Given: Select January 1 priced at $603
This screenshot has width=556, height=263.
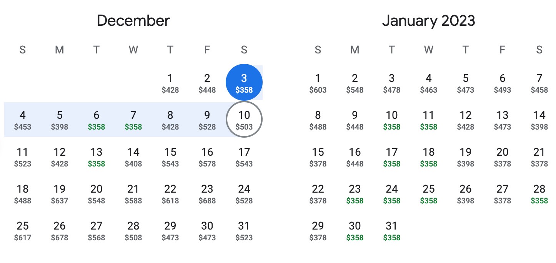Looking at the screenshot, I should point(318,83).
